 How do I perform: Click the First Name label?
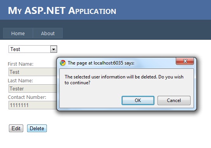21,64
